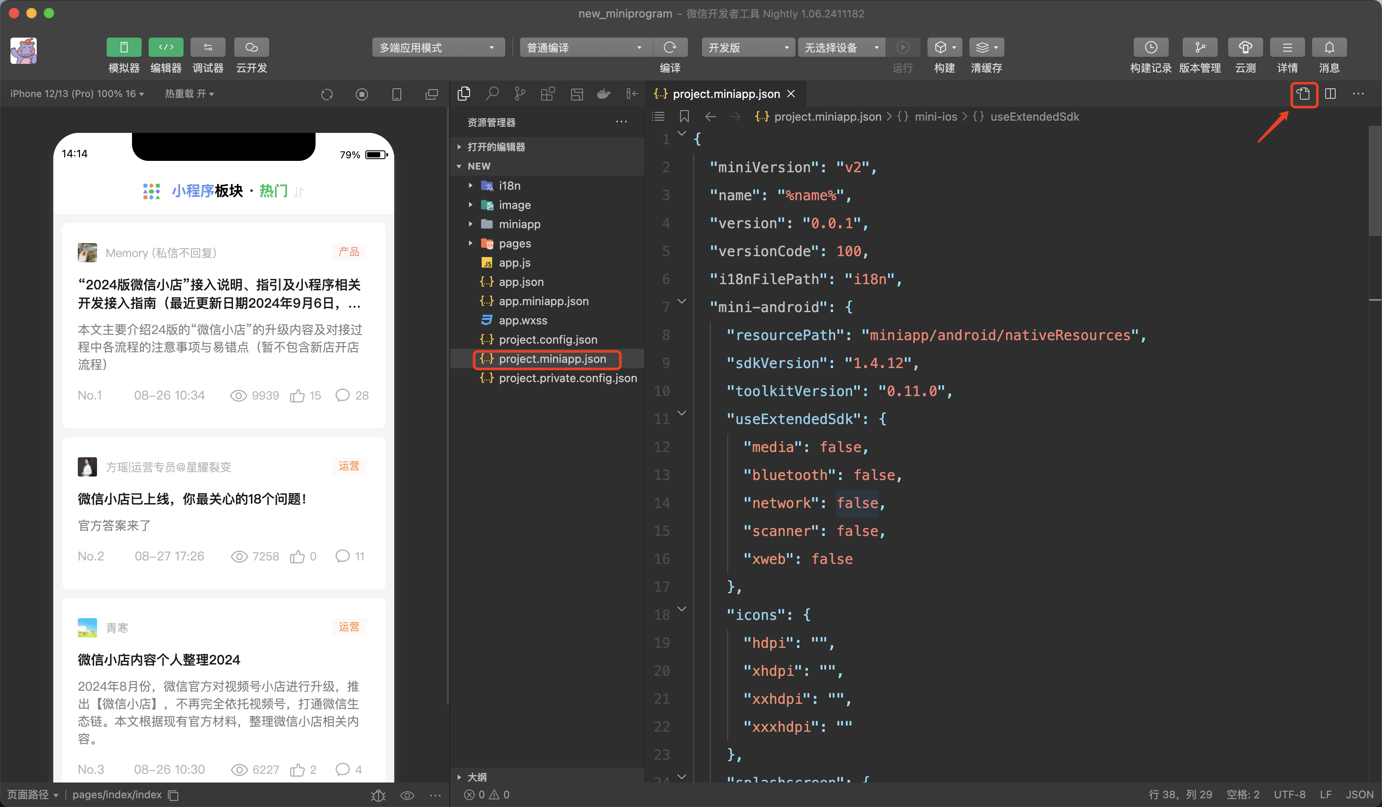This screenshot has width=1382, height=807.
Task: Expand the i18n folder
Action: (547, 185)
